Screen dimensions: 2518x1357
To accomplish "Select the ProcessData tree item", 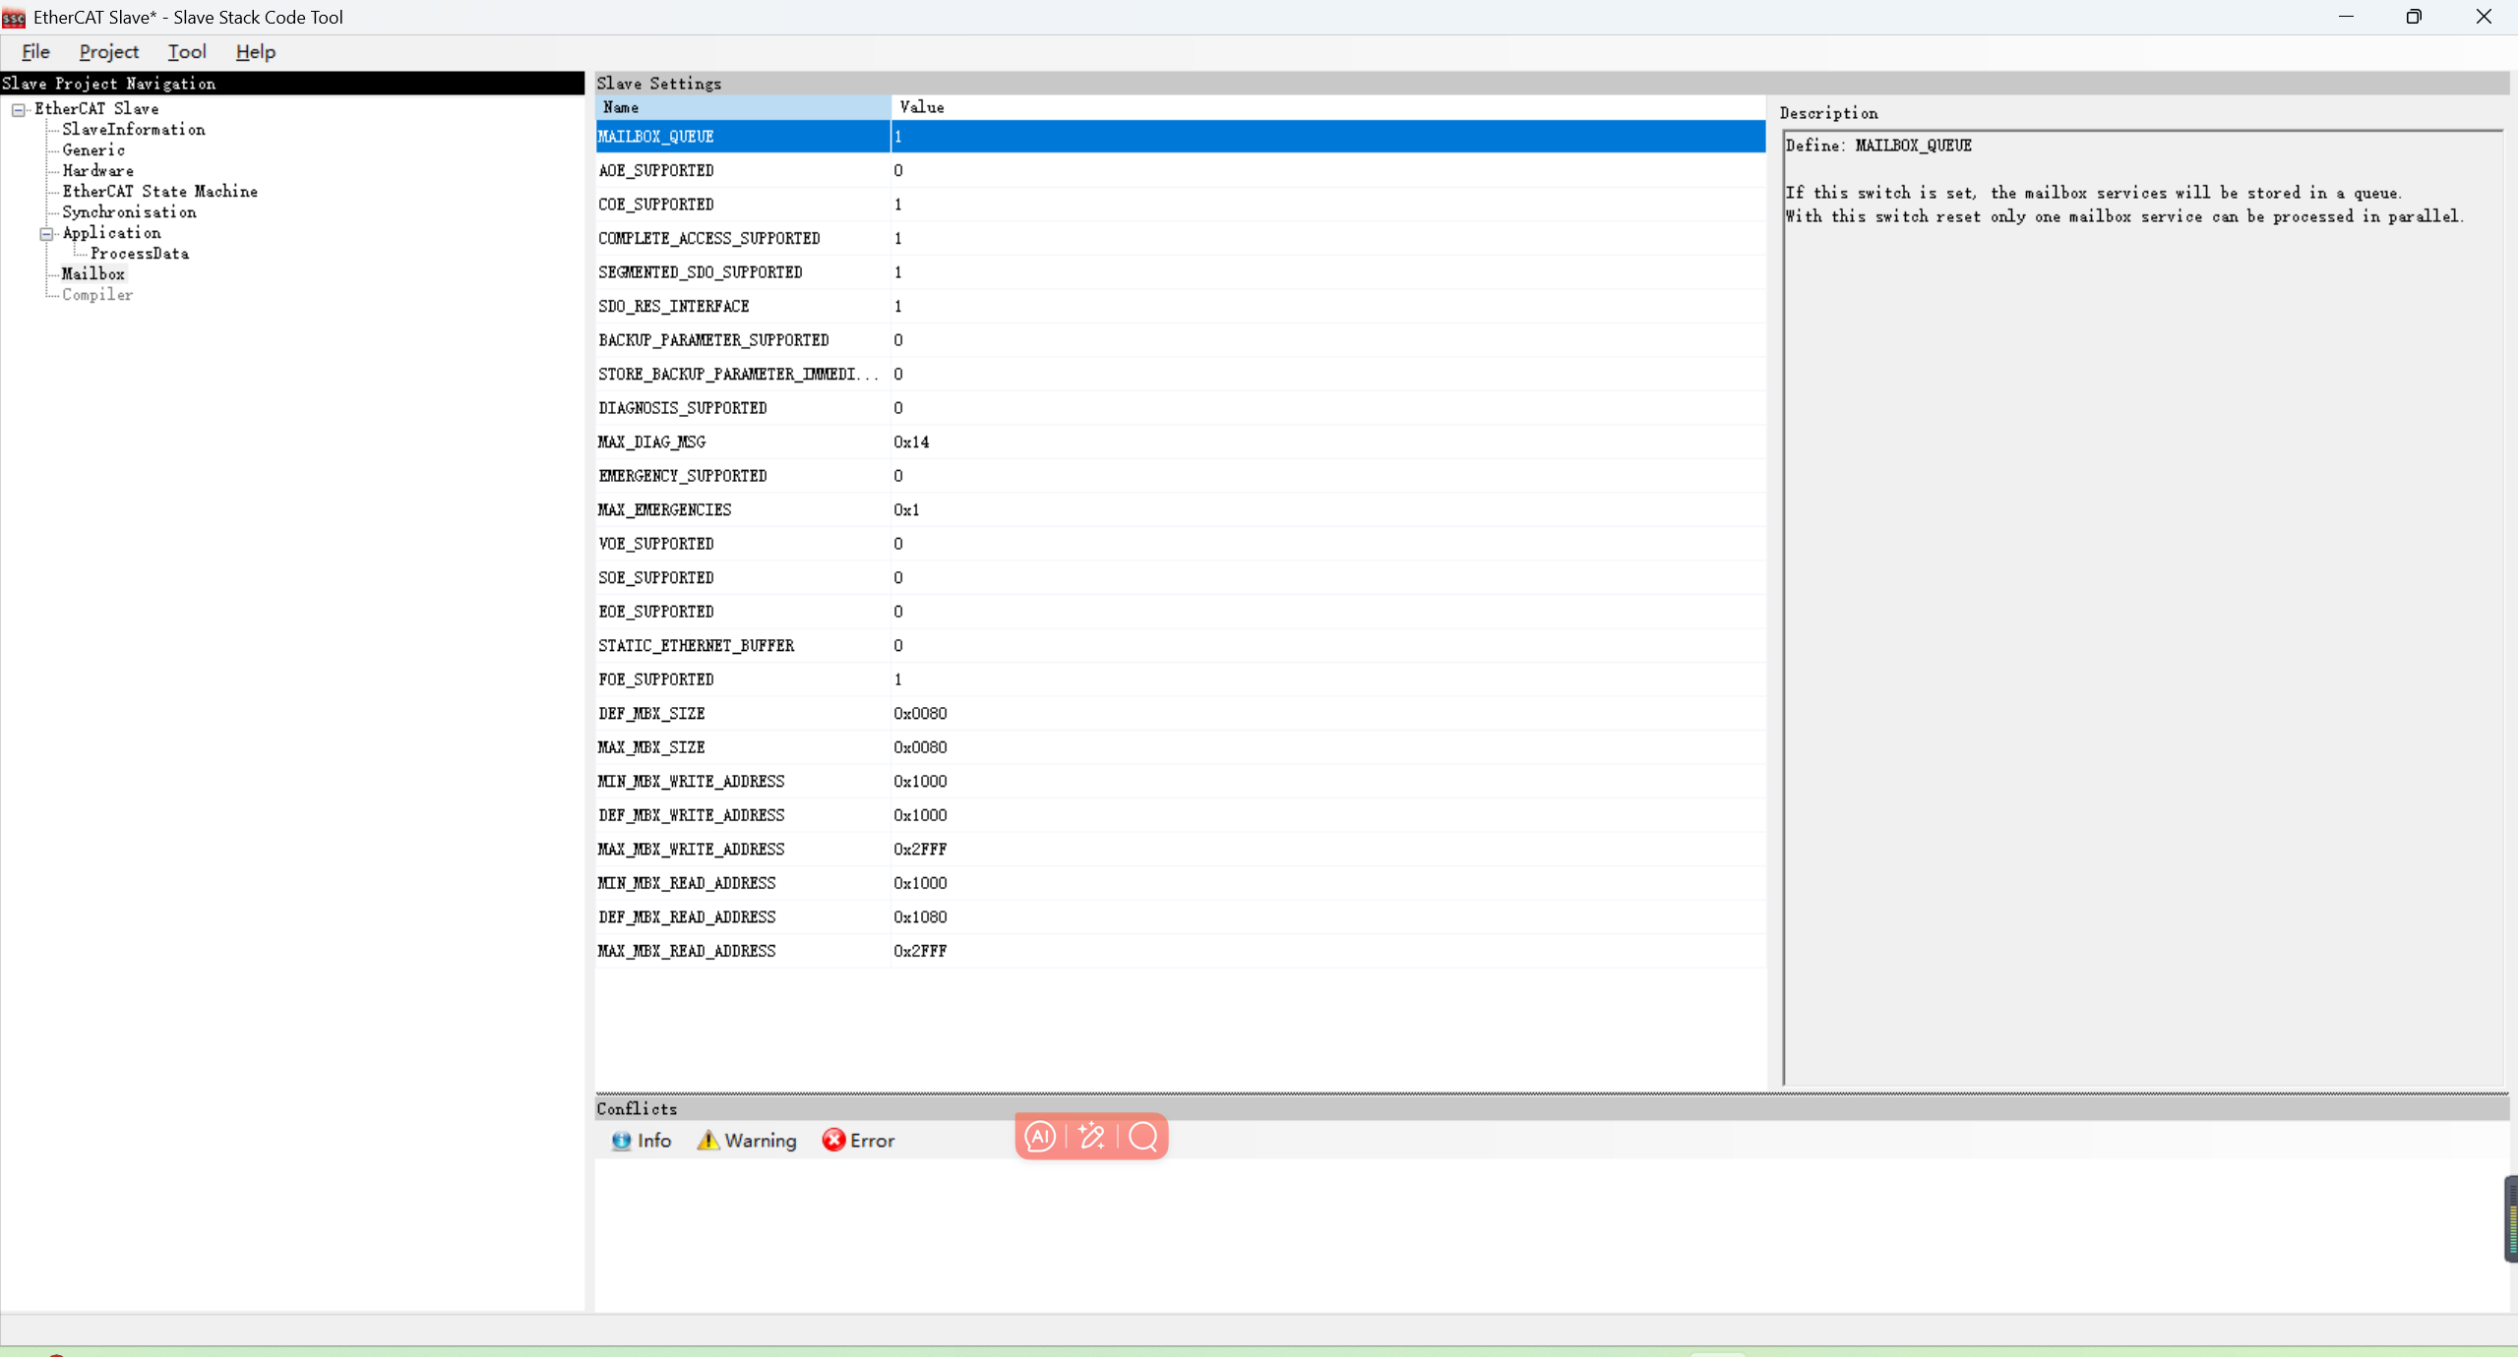I will coord(139,253).
